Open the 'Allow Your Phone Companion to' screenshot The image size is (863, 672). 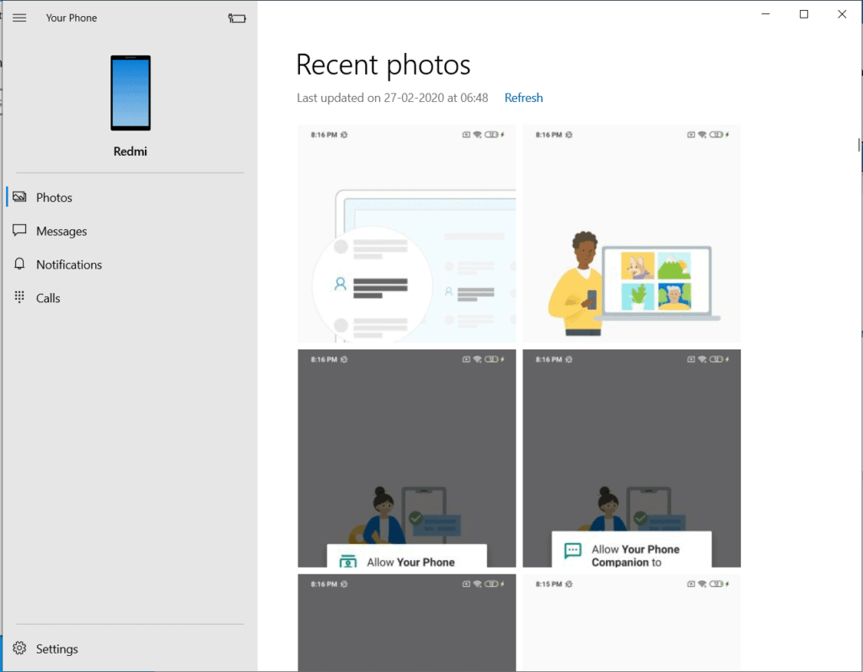(631, 458)
